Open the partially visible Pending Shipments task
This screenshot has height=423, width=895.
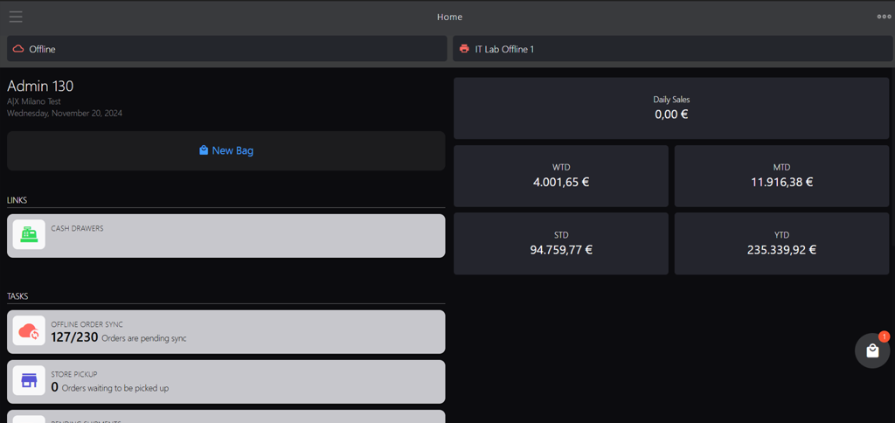point(226,417)
